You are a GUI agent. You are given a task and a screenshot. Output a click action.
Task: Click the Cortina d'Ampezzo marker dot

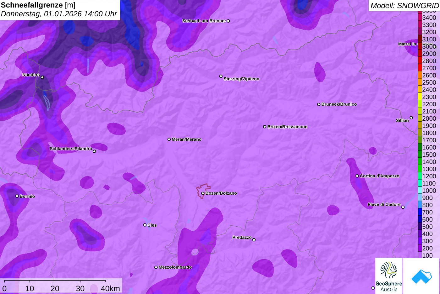[357, 176]
